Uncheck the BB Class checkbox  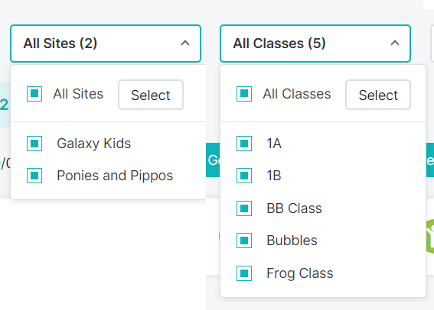click(244, 208)
